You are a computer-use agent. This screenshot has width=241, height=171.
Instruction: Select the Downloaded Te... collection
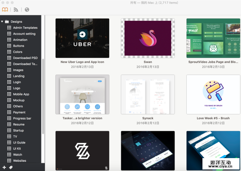coord(25,64)
